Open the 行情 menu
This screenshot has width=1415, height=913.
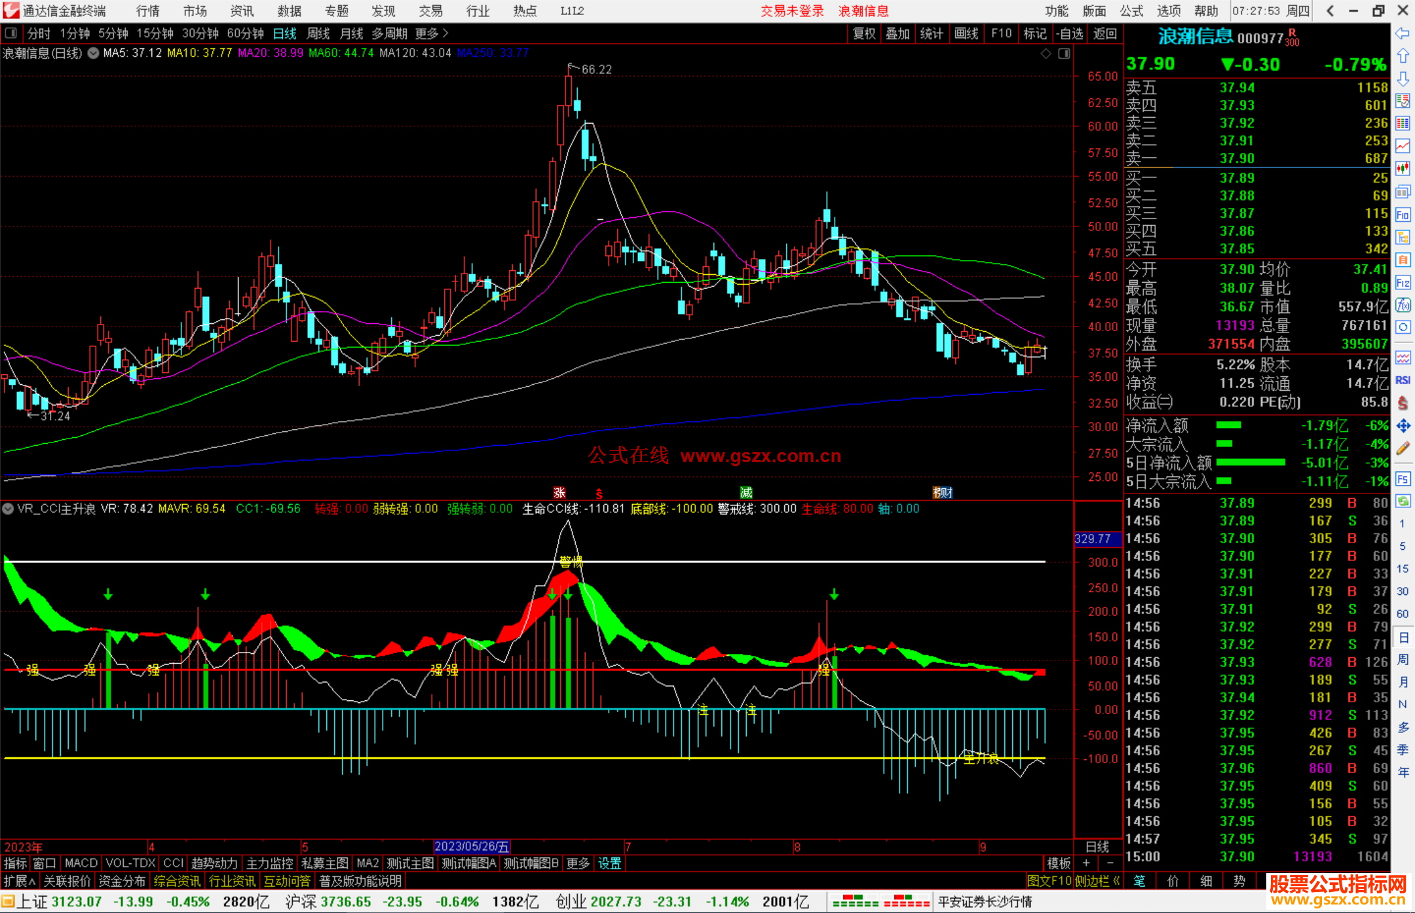click(x=147, y=10)
